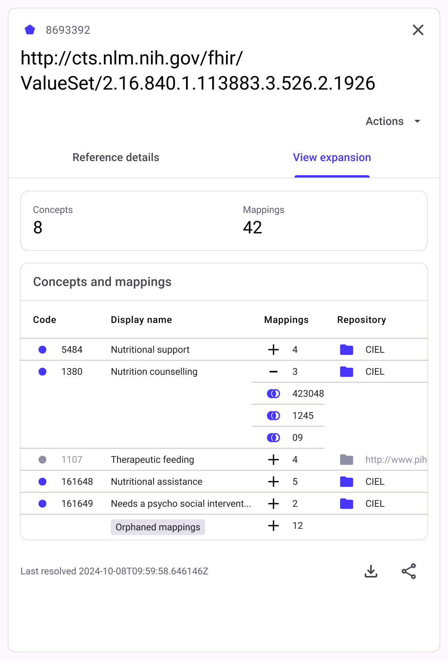Expand mappings for Nutritional support
Image resolution: width=448 pixels, height=660 pixels.
coord(274,350)
